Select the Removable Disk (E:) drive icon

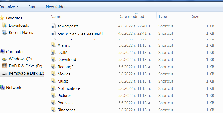click(5, 74)
